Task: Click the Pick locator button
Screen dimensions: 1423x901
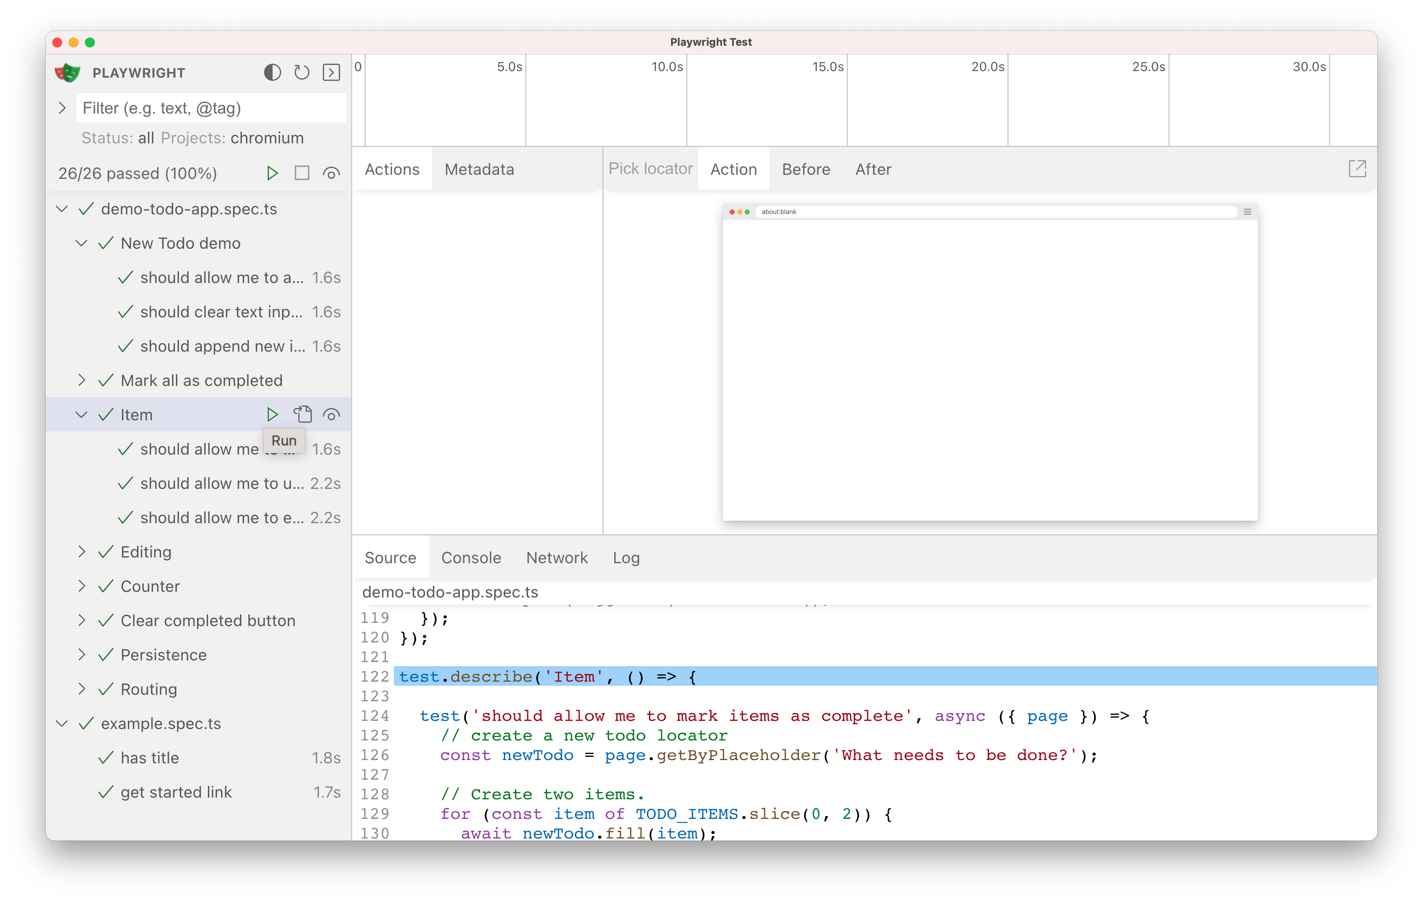Action: 650,169
